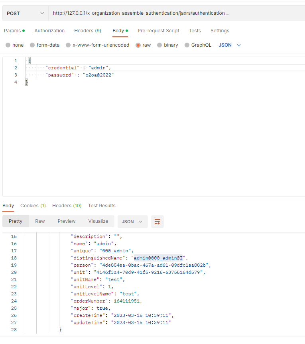Open the Headers (9) request tab
This screenshot has width=305, height=344.
click(x=87, y=31)
